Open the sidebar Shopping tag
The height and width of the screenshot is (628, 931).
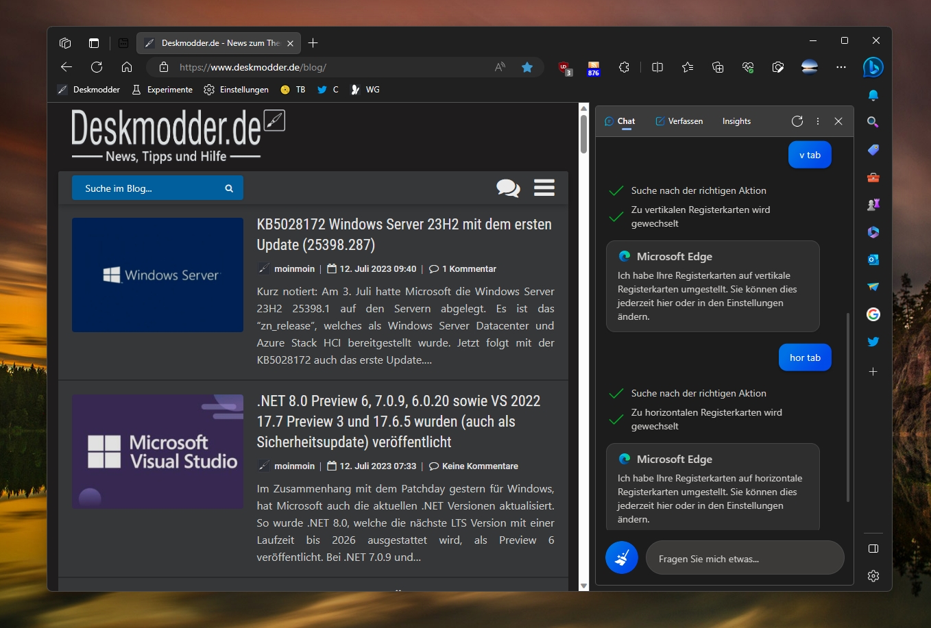(873, 149)
